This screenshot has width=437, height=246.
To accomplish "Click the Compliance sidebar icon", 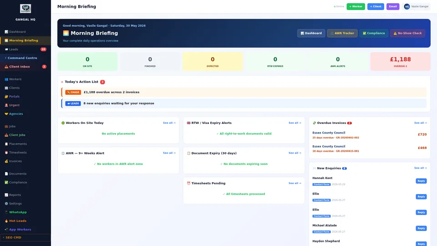I will [6, 182].
